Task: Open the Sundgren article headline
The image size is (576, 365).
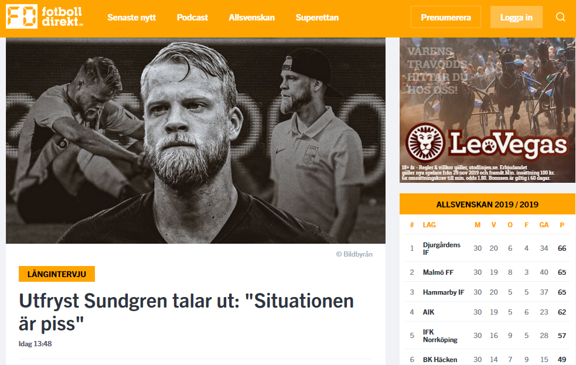Action: (186, 312)
